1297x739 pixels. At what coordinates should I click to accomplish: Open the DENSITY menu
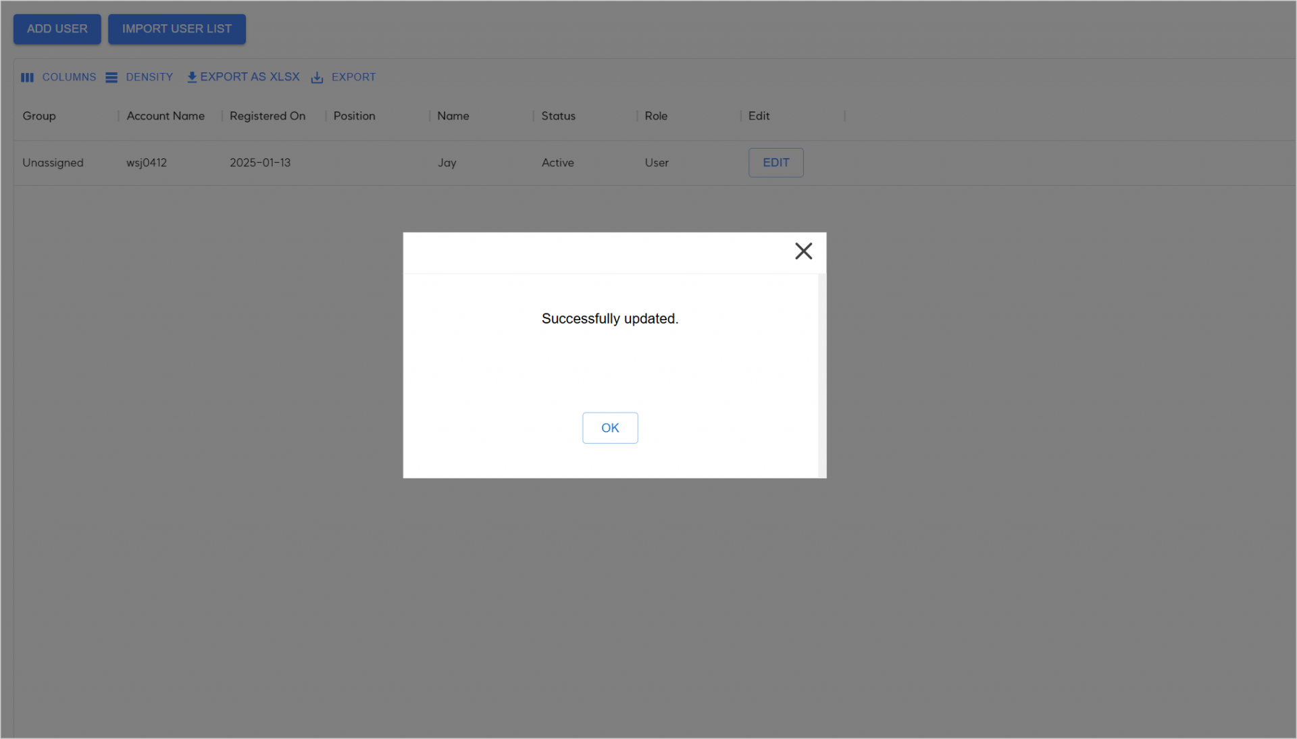149,77
